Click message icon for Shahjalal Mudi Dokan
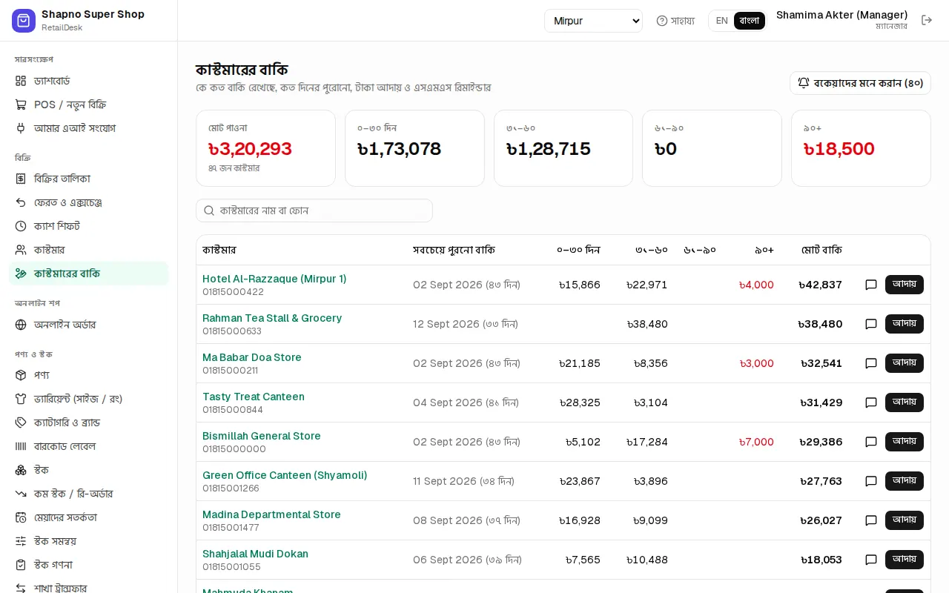Image resolution: width=949 pixels, height=593 pixels. pyautogui.click(x=871, y=560)
